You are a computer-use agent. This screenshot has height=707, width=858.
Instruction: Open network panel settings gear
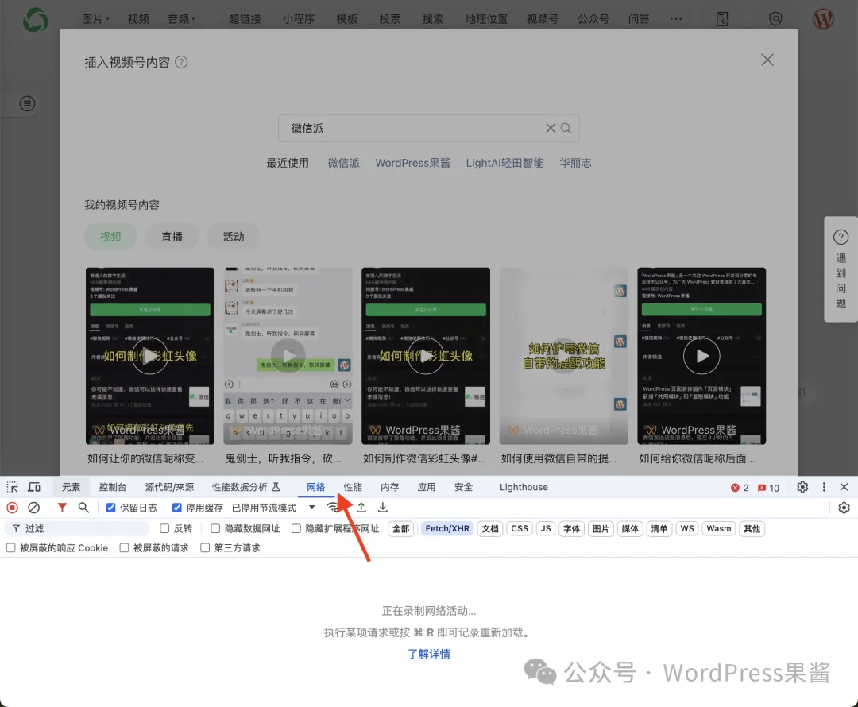point(844,508)
